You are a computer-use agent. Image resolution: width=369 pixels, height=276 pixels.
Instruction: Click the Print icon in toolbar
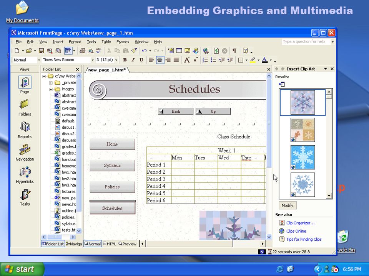coord(82,51)
